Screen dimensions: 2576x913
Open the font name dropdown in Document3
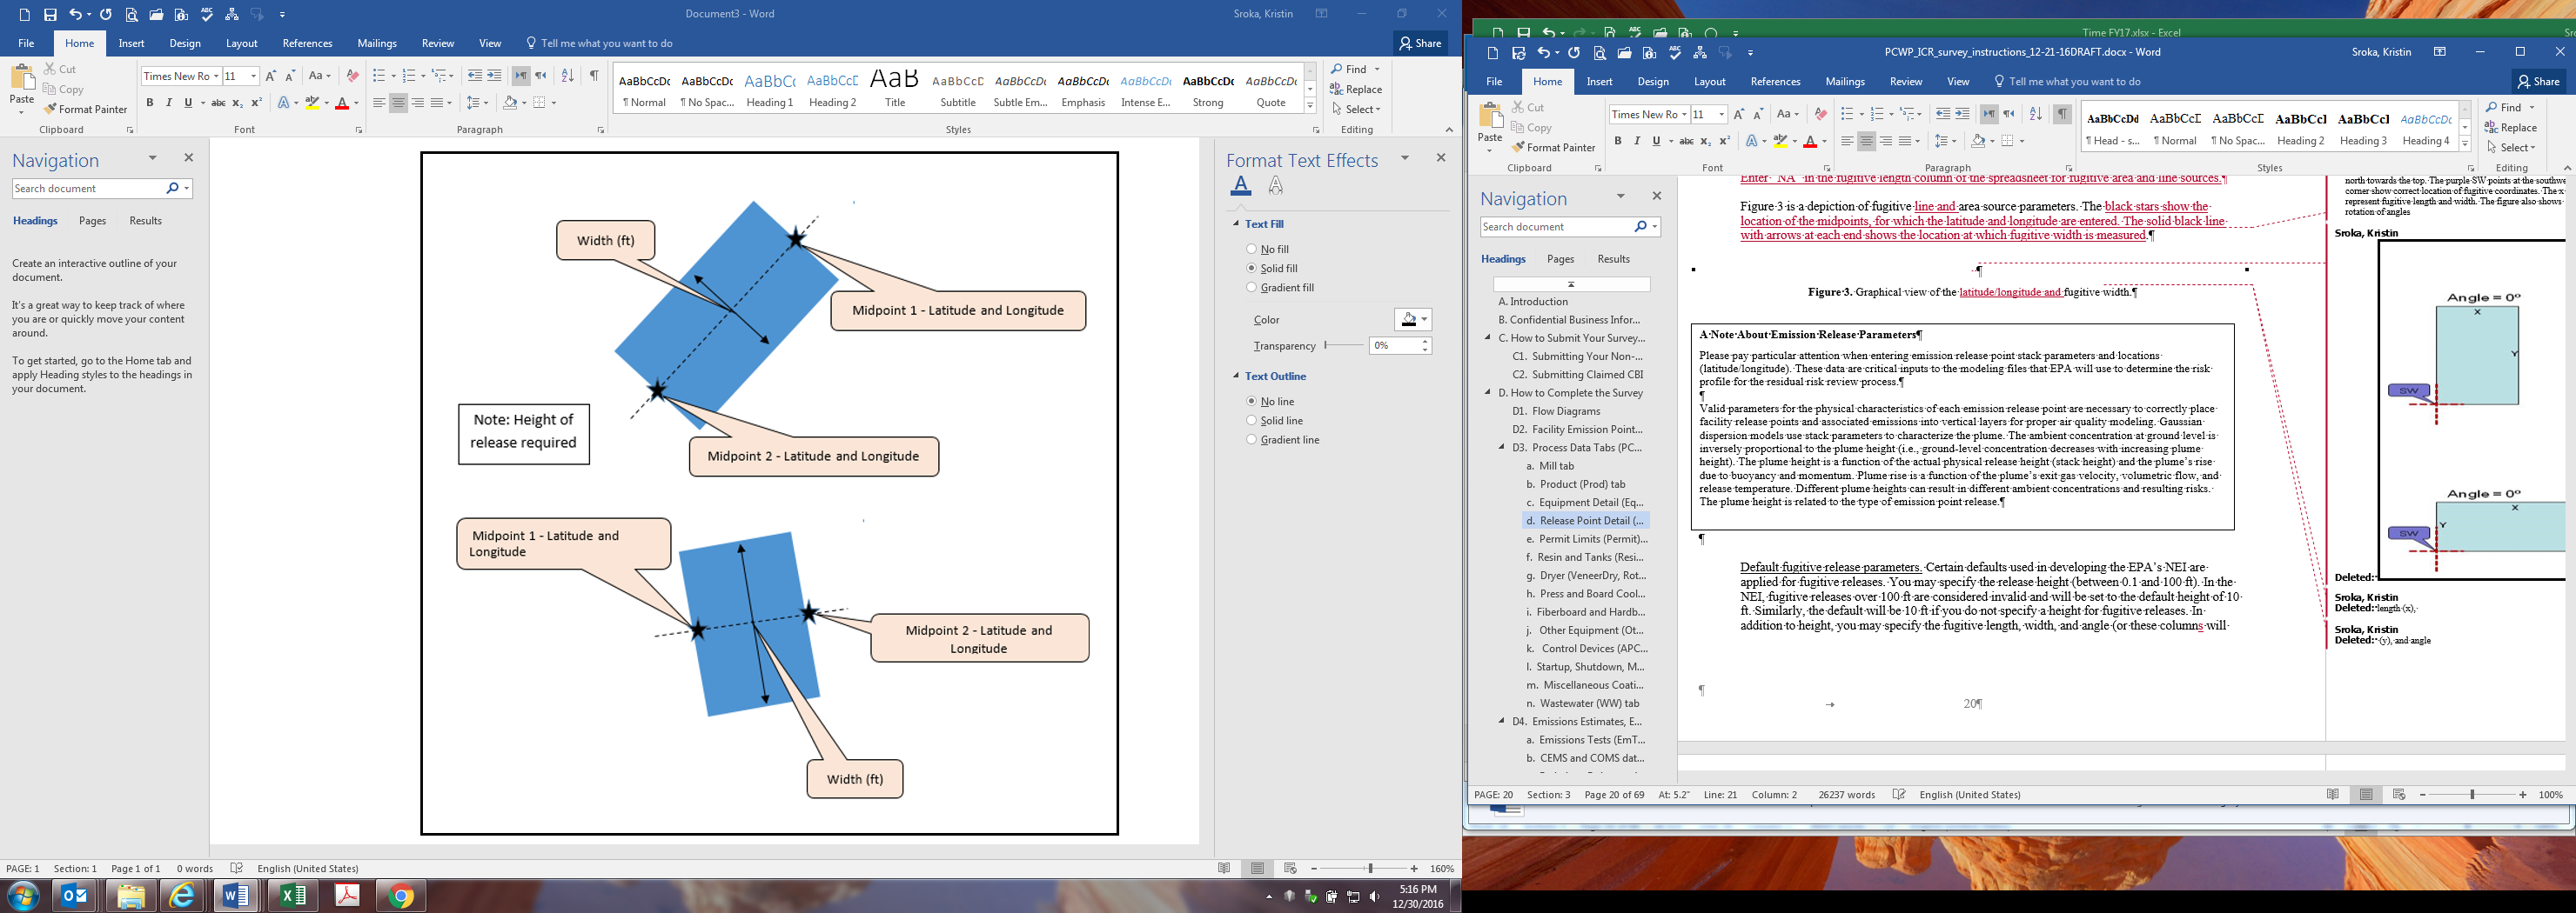pyautogui.click(x=215, y=76)
